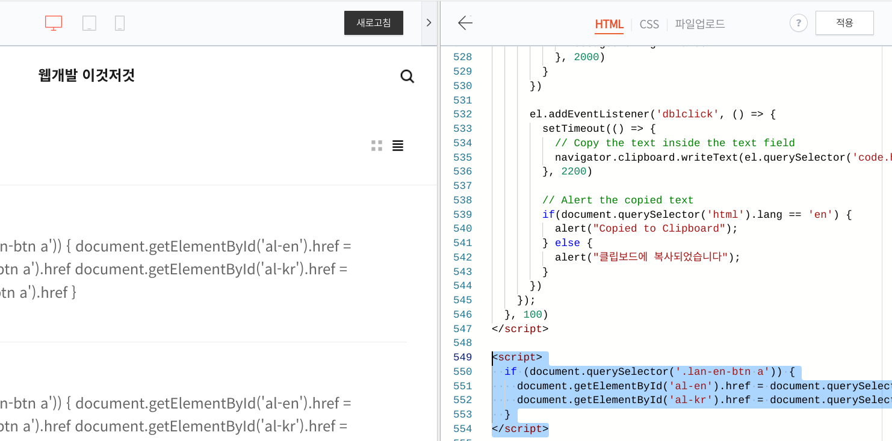Go back with the left arrow icon
892x441 pixels.
coord(465,23)
